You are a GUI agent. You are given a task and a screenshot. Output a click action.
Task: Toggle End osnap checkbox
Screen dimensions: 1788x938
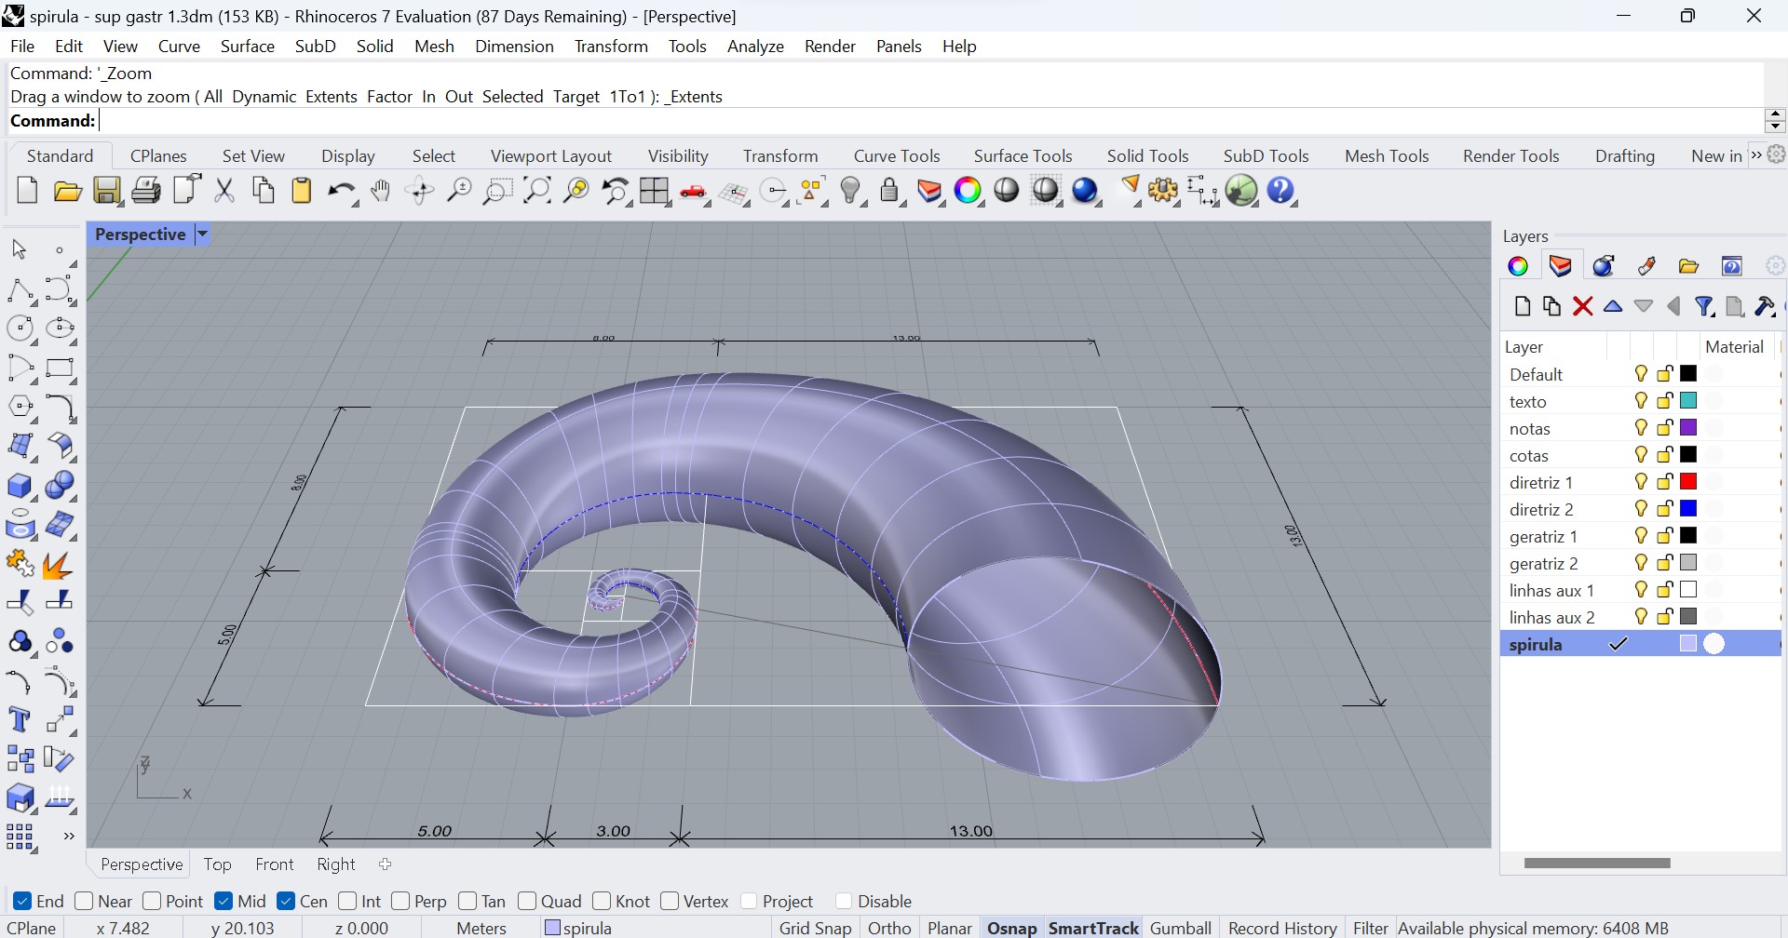[x=21, y=901]
